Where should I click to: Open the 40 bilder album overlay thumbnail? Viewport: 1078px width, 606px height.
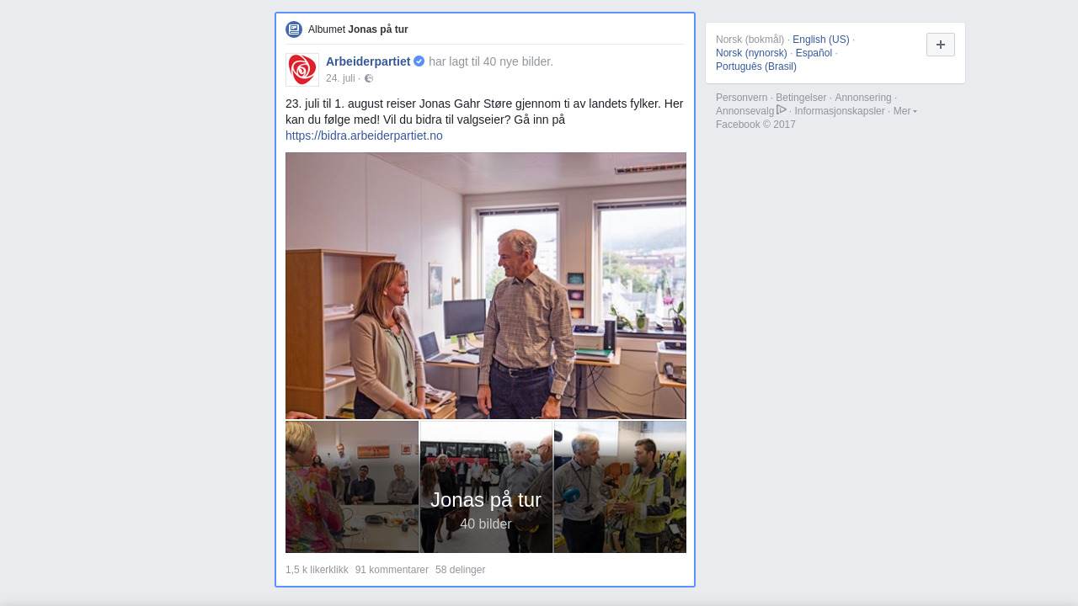[x=486, y=486]
